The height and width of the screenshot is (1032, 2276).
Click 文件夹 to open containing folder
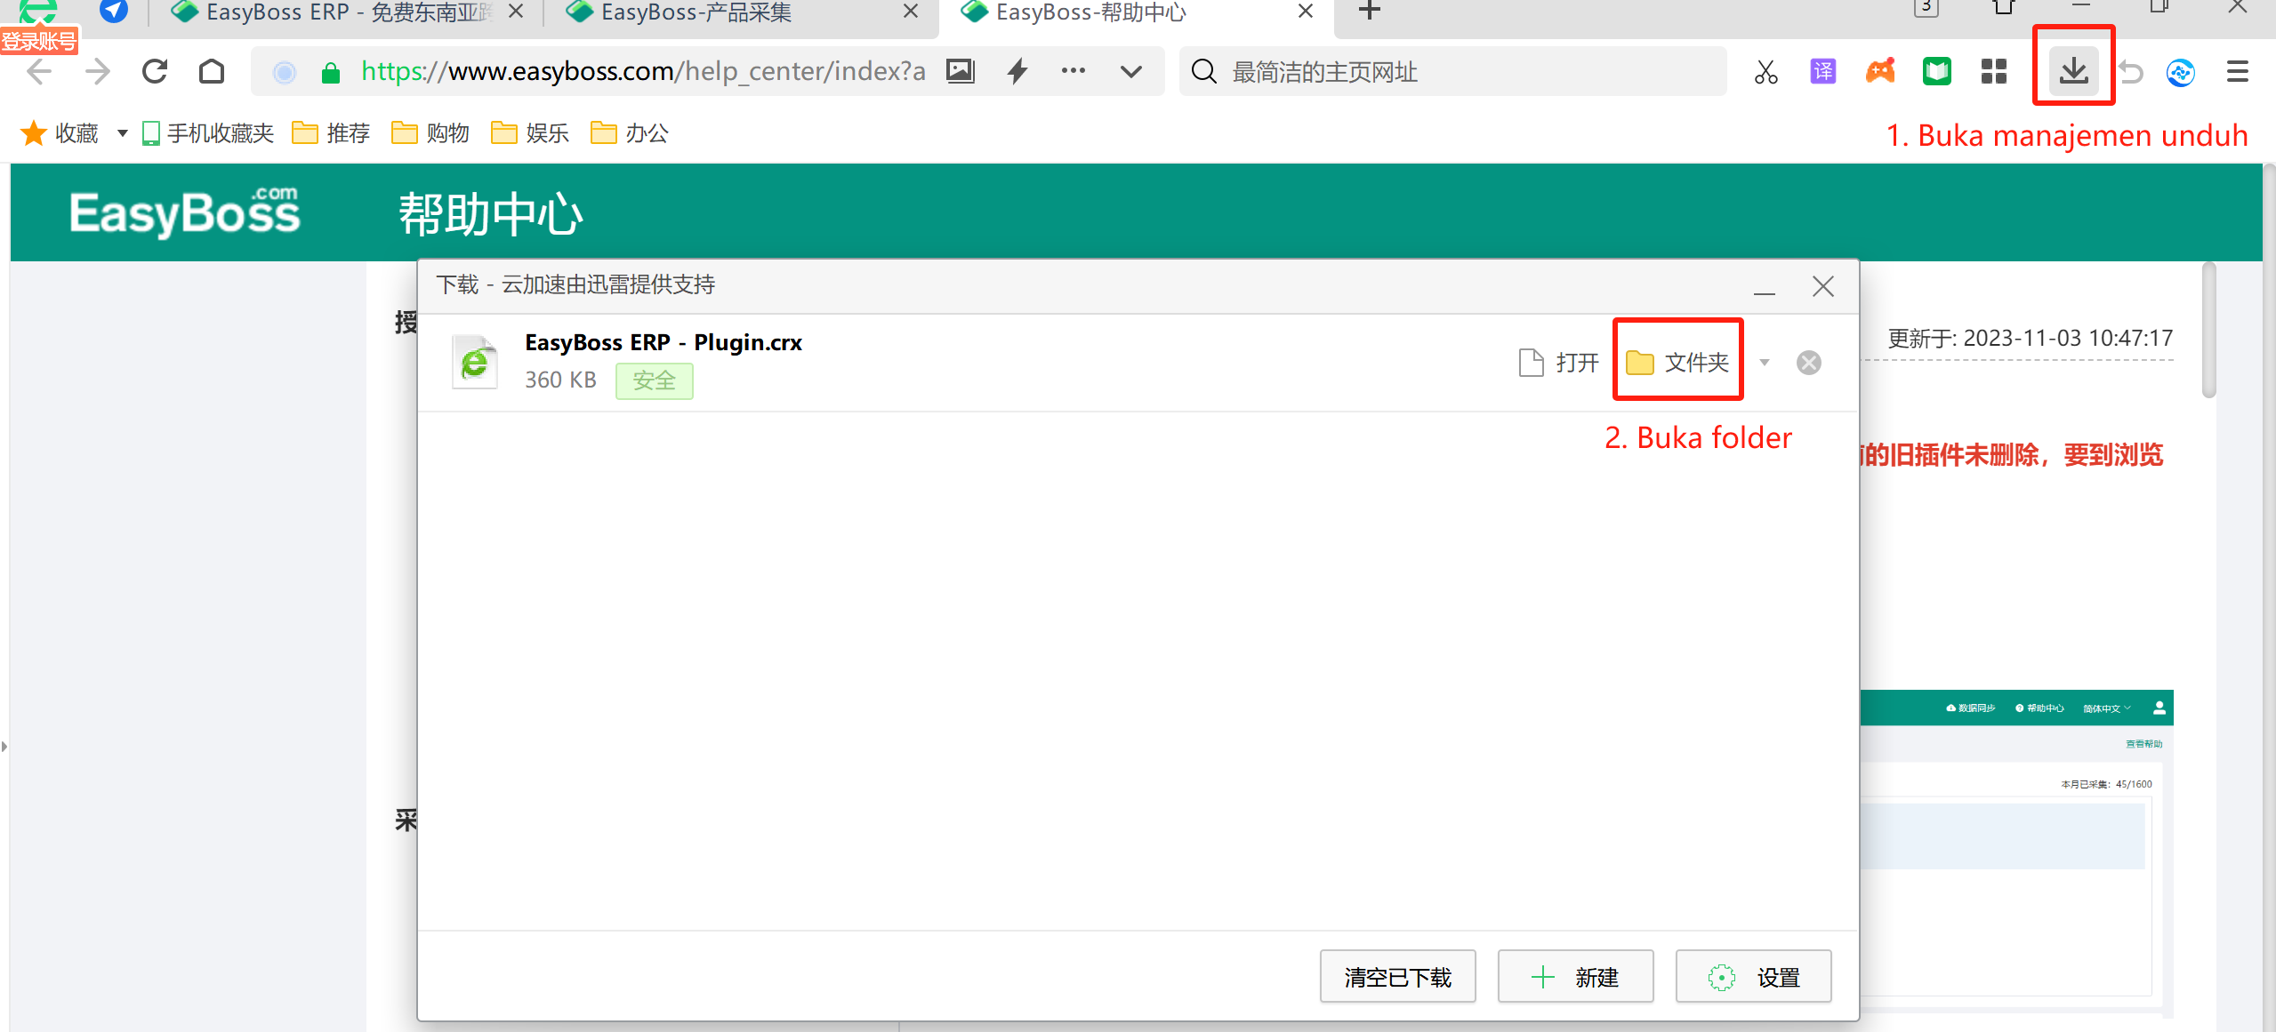pos(1677,363)
